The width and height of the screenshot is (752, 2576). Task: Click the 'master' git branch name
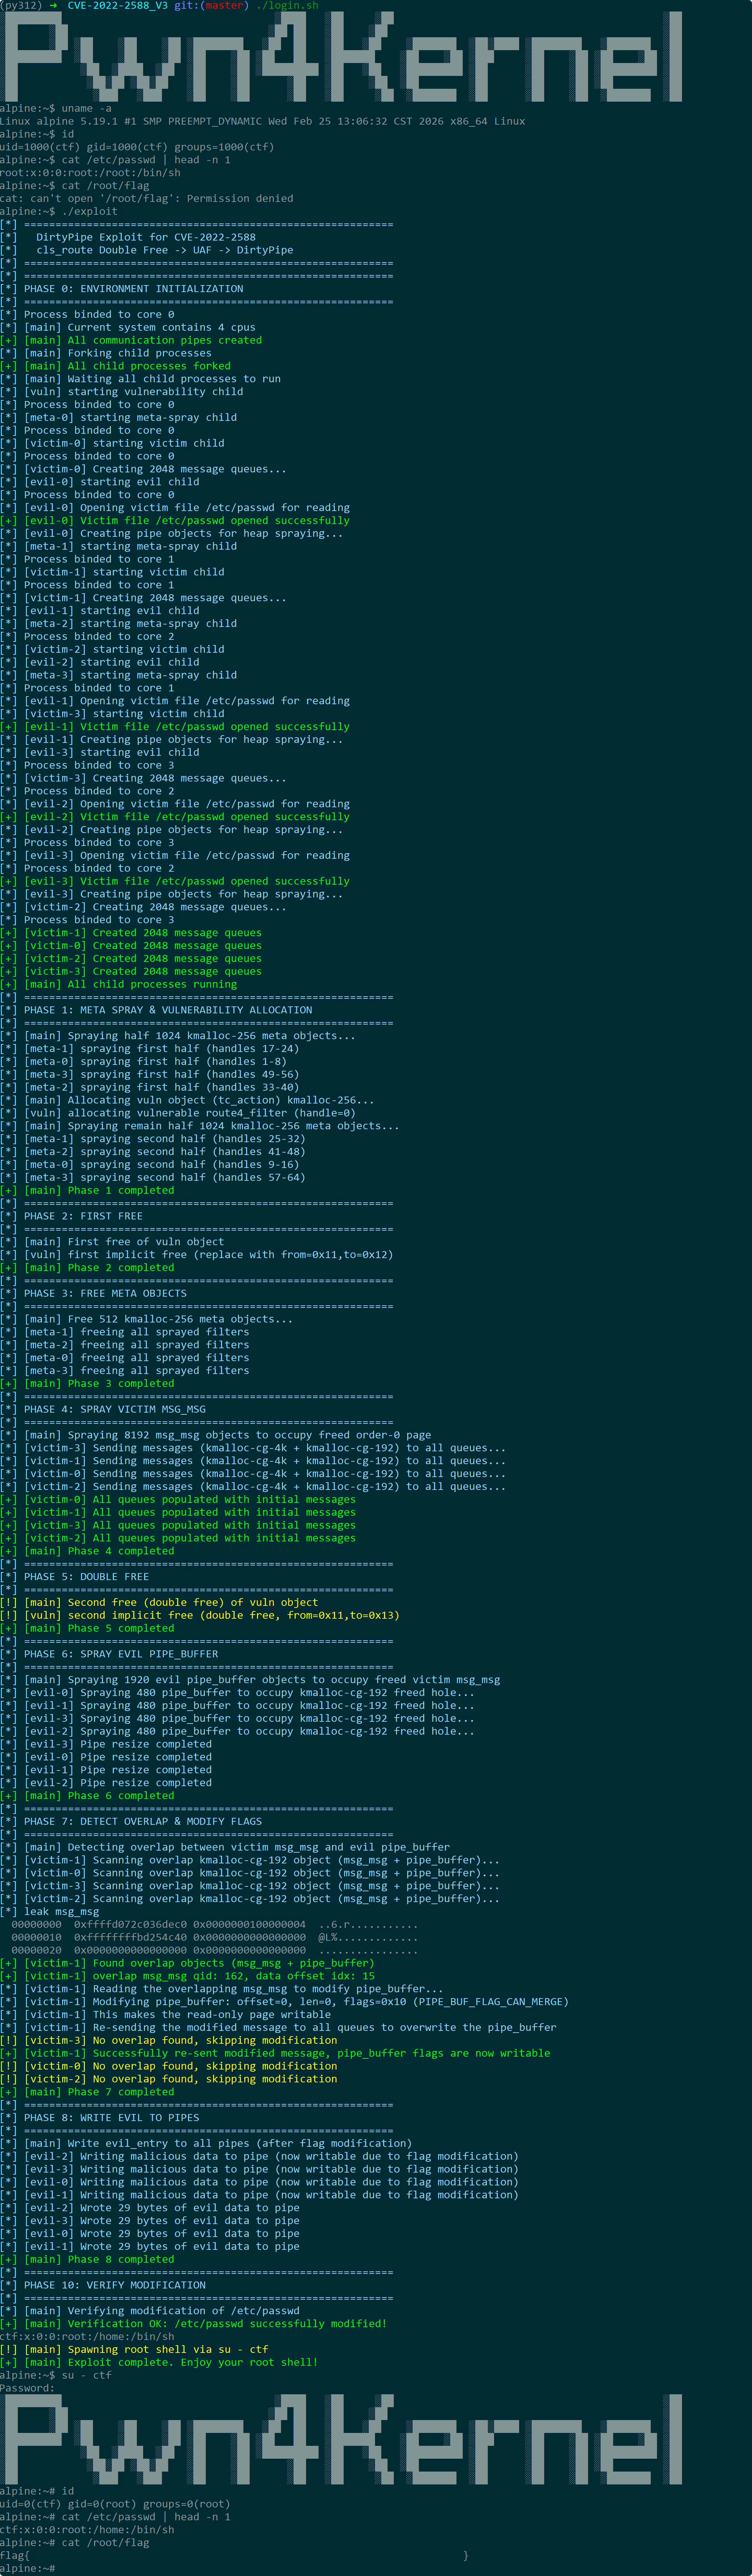224,6
